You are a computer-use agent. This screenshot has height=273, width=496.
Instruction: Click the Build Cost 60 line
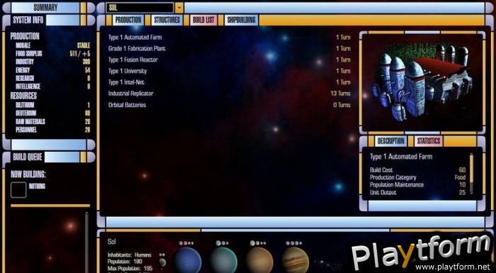pyautogui.click(x=417, y=170)
